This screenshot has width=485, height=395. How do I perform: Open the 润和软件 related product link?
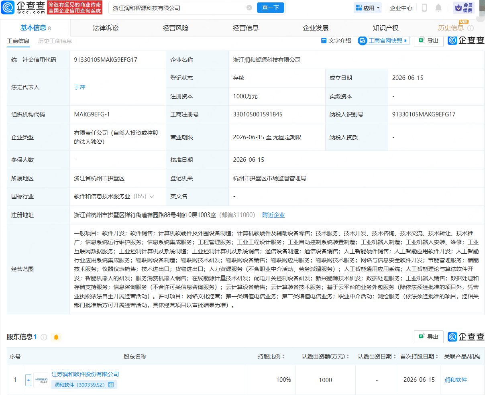click(456, 380)
